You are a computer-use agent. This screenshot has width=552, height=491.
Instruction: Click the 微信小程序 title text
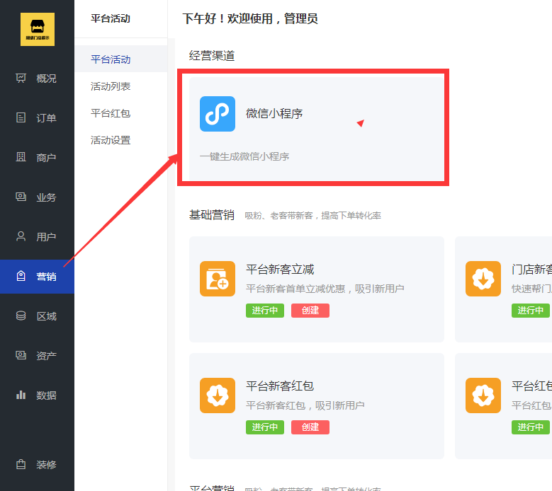coord(274,113)
